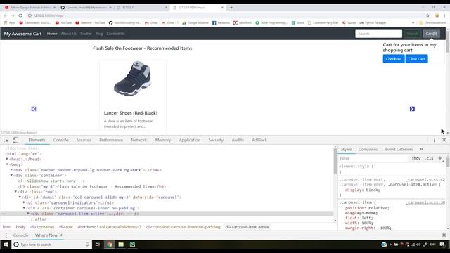Toggle the :hov element state panel
The image size is (450, 253).
coord(416,158)
